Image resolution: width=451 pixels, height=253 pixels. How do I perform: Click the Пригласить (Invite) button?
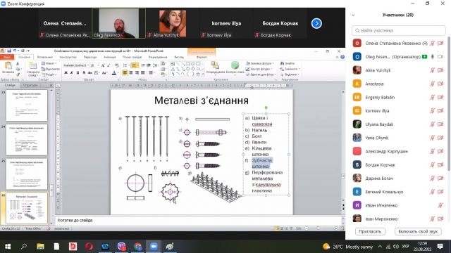[370, 231]
